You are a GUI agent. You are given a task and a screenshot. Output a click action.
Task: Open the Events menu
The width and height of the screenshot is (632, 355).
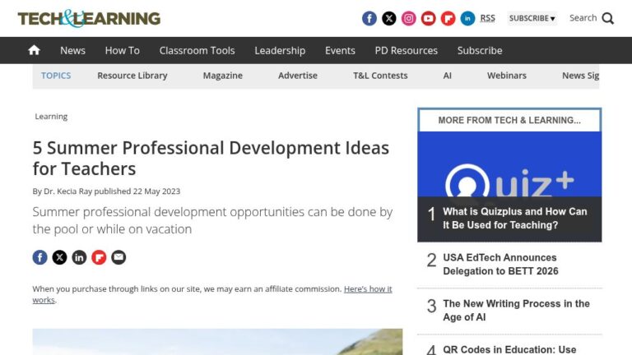[x=340, y=50]
